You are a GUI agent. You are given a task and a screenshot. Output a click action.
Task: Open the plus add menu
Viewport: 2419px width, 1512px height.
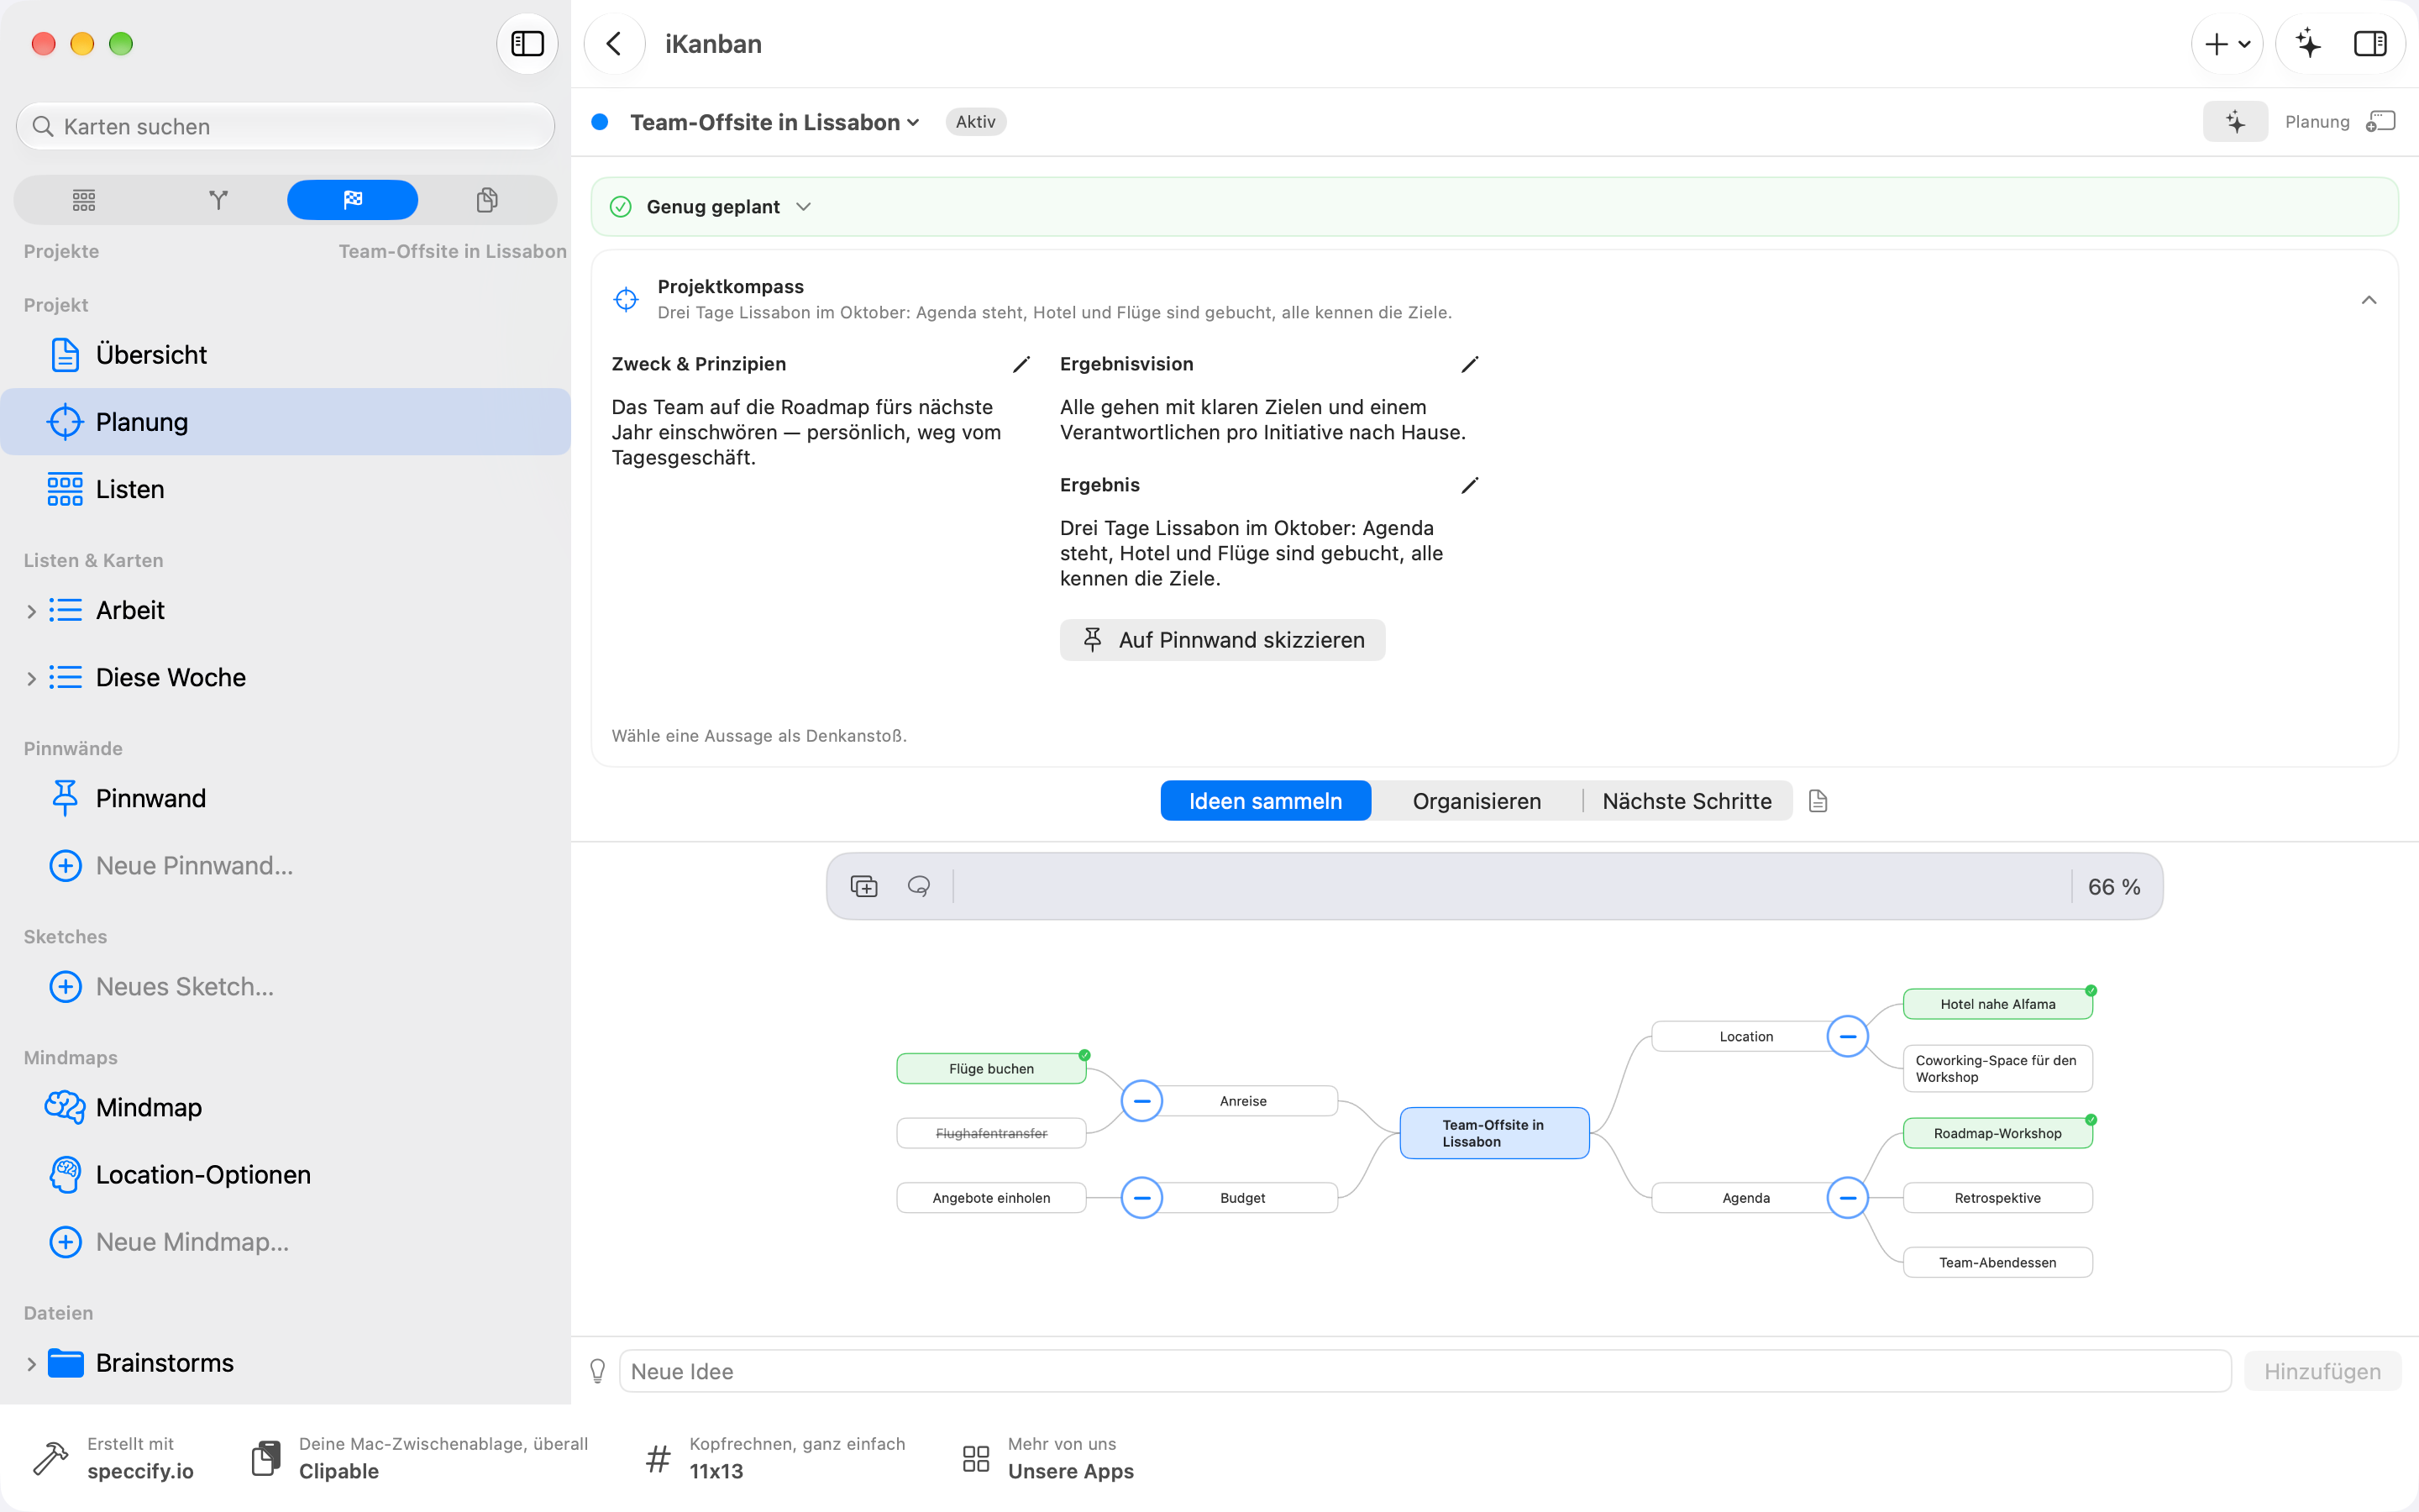2227,44
